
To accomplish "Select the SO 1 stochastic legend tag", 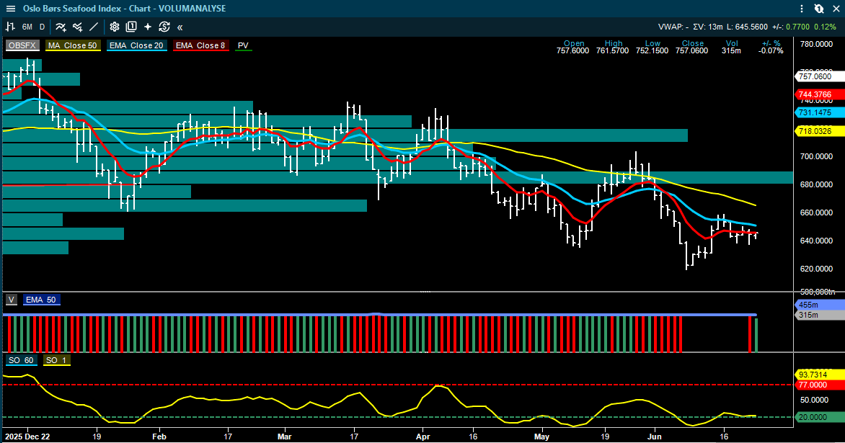I will tap(56, 360).
